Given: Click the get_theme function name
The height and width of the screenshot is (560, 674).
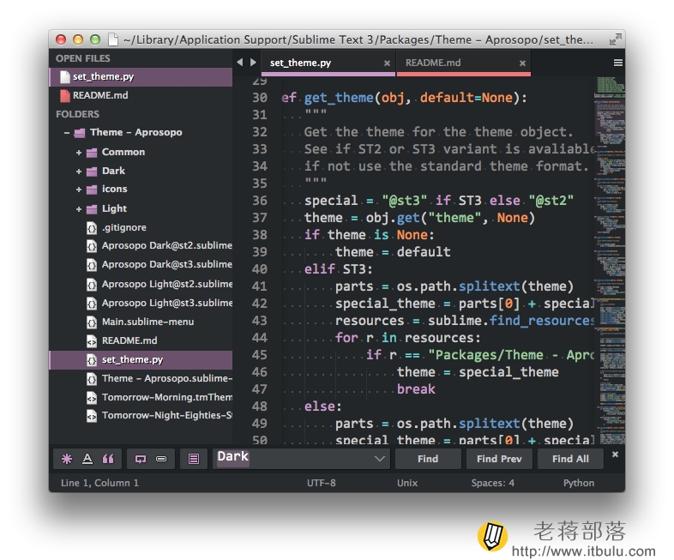Looking at the screenshot, I should (339, 98).
